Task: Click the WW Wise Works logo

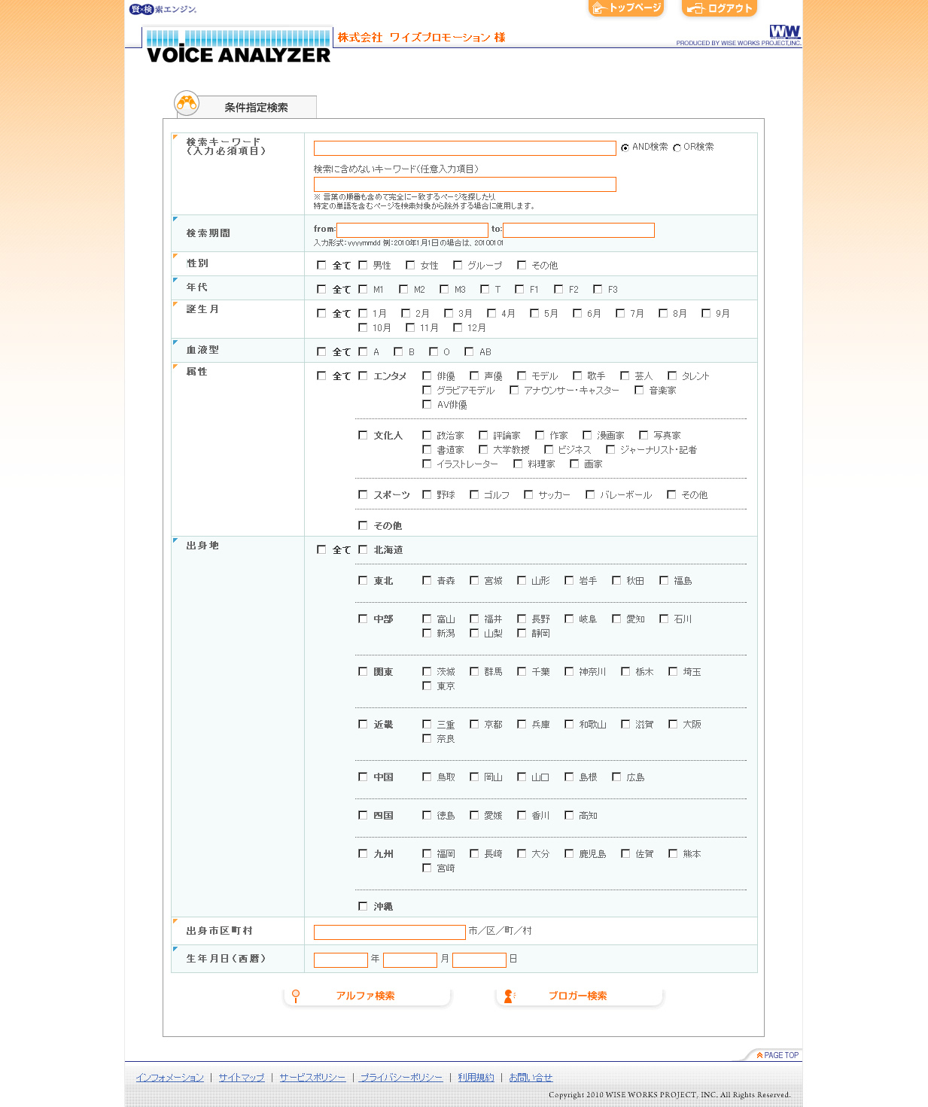Action: point(784,32)
